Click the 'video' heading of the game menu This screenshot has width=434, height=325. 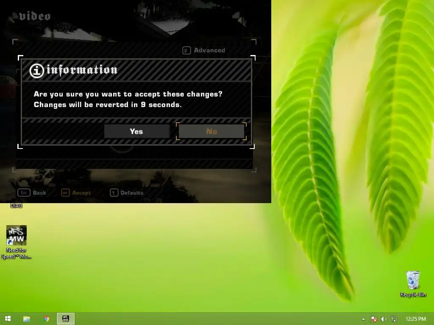click(35, 16)
